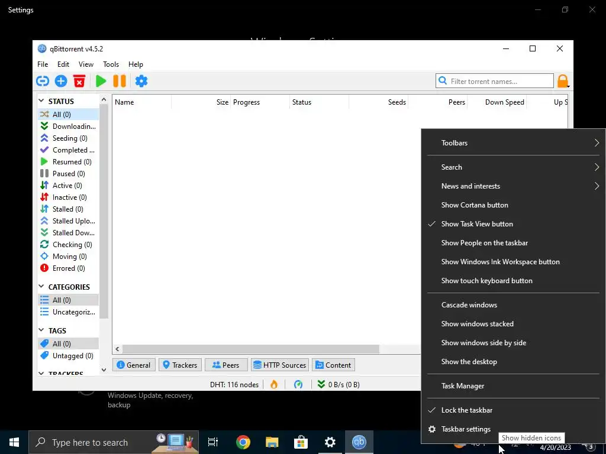606x454 pixels.
Task: Open the File menu
Action: 43,64
